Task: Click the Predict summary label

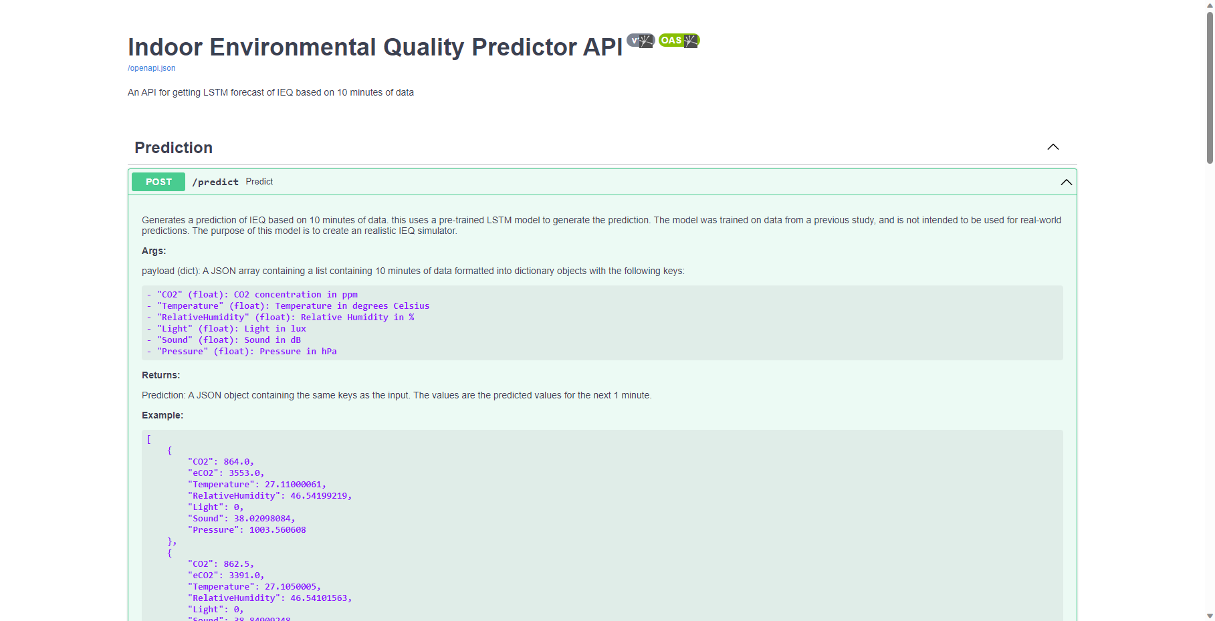Action: point(259,182)
